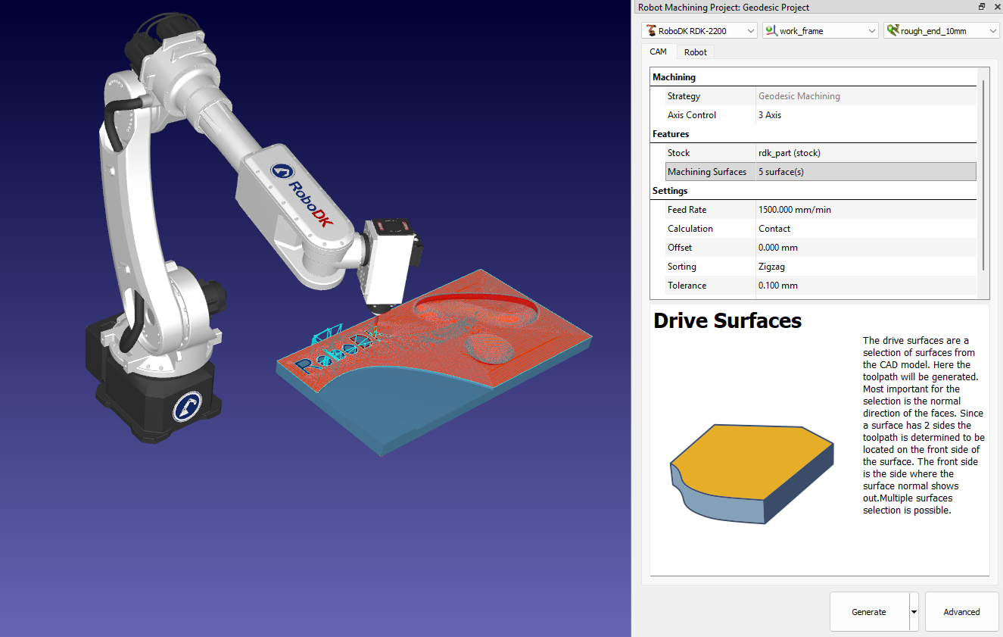Viewport: 1003px width, 637px height.
Task: Click the tool icon beside rough_end_10mm
Action: point(893,31)
